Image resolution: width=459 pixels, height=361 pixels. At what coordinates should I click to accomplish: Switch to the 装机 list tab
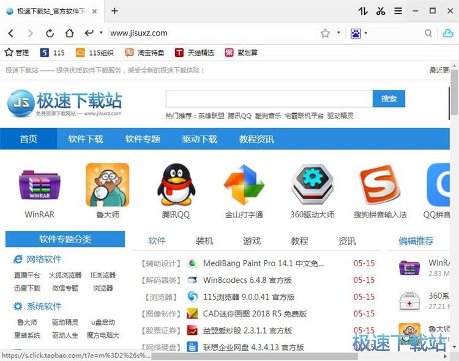(204, 241)
